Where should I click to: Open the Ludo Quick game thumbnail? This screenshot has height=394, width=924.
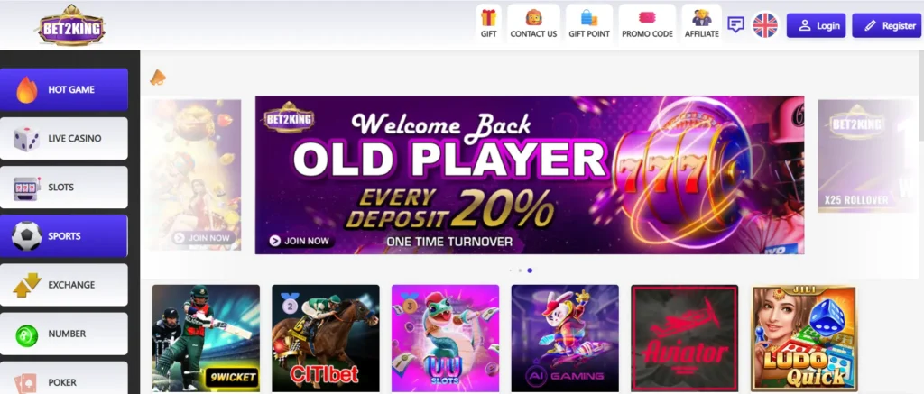click(x=804, y=339)
